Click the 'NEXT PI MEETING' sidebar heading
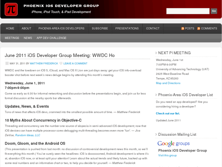222x167 pixels. (x=174, y=53)
